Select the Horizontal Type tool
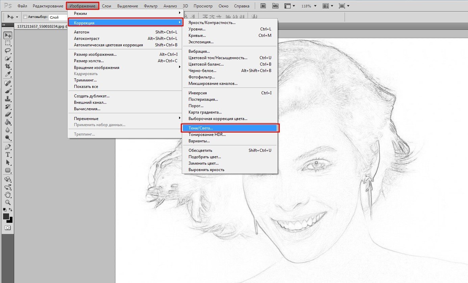This screenshot has height=283, width=468. tap(7, 155)
